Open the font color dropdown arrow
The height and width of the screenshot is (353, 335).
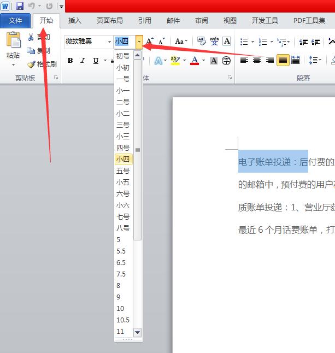pyautogui.click(x=203, y=60)
